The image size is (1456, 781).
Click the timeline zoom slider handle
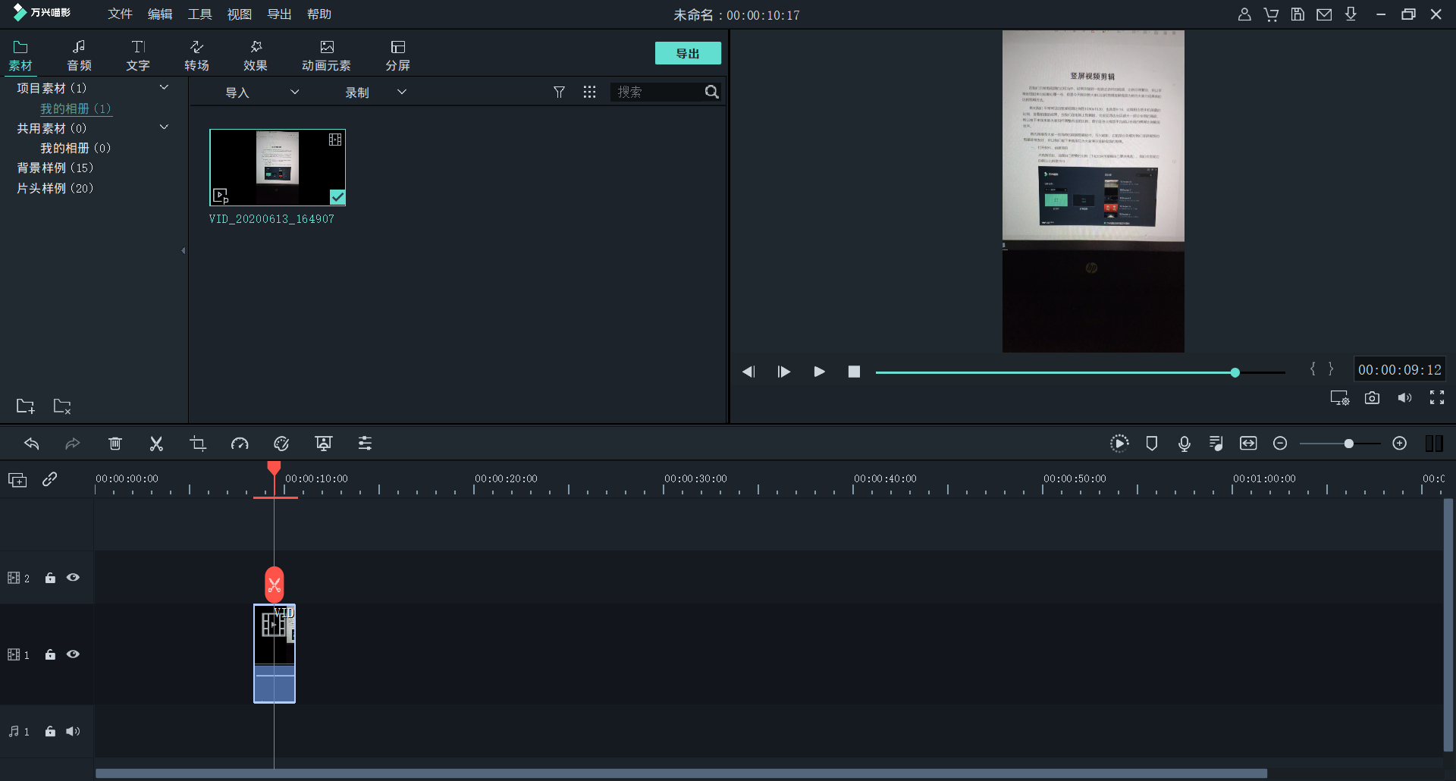click(x=1348, y=444)
